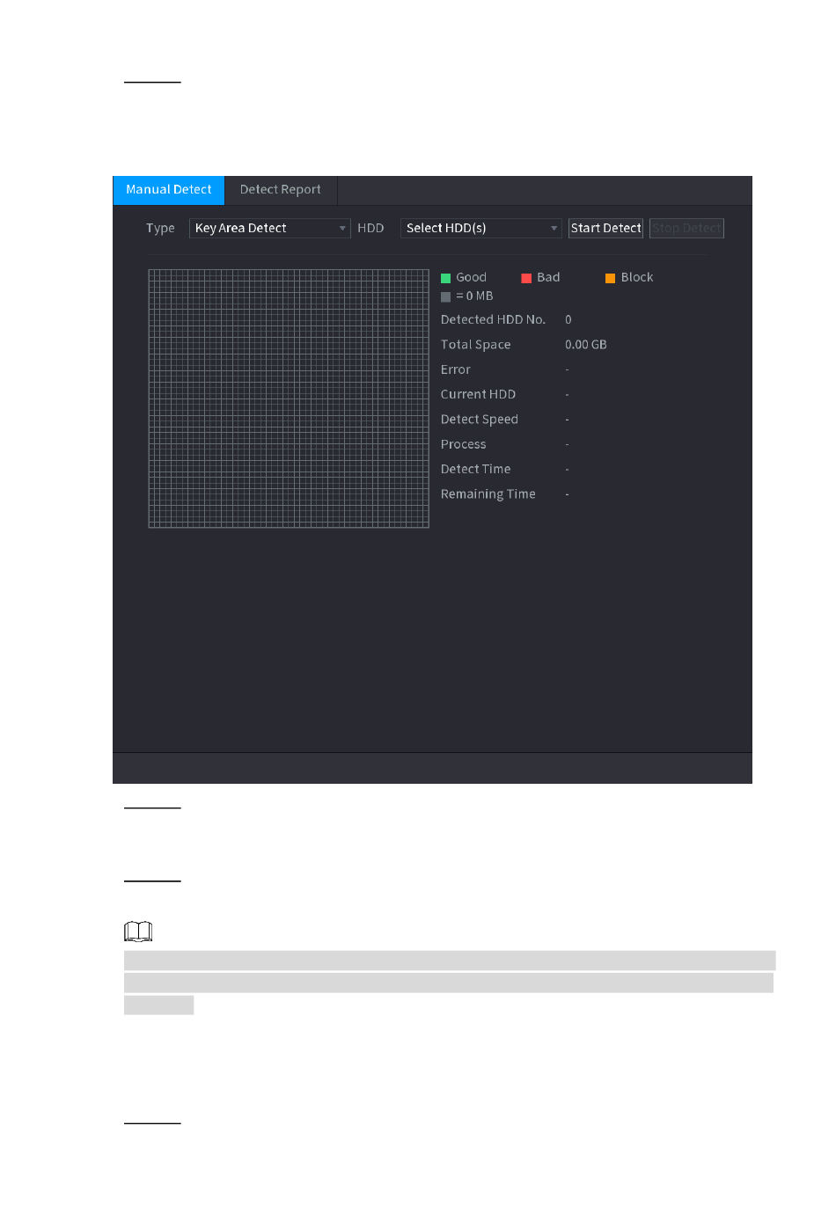Click the Type label beside the dropdown

coord(160,229)
